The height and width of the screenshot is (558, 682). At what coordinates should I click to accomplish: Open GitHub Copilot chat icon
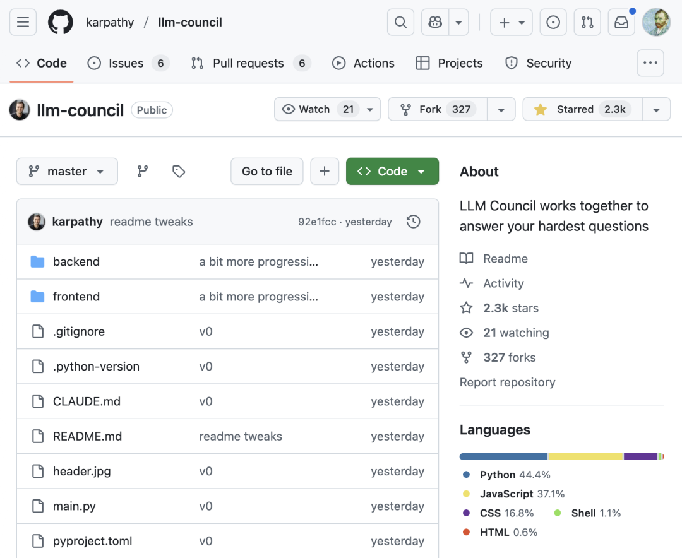(x=435, y=22)
